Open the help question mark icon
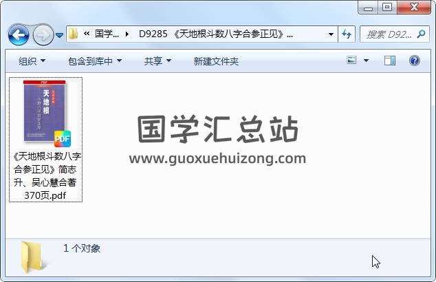436x282 pixels. pos(414,61)
